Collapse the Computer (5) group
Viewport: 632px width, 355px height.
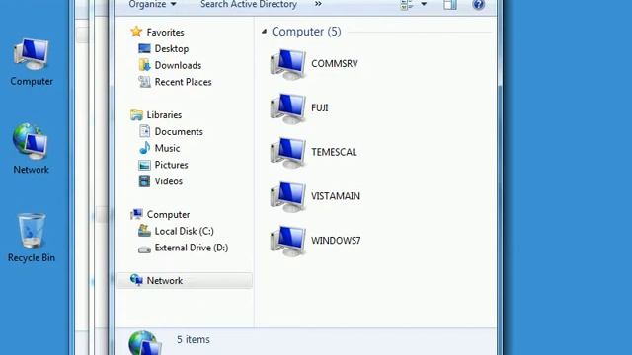[264, 31]
